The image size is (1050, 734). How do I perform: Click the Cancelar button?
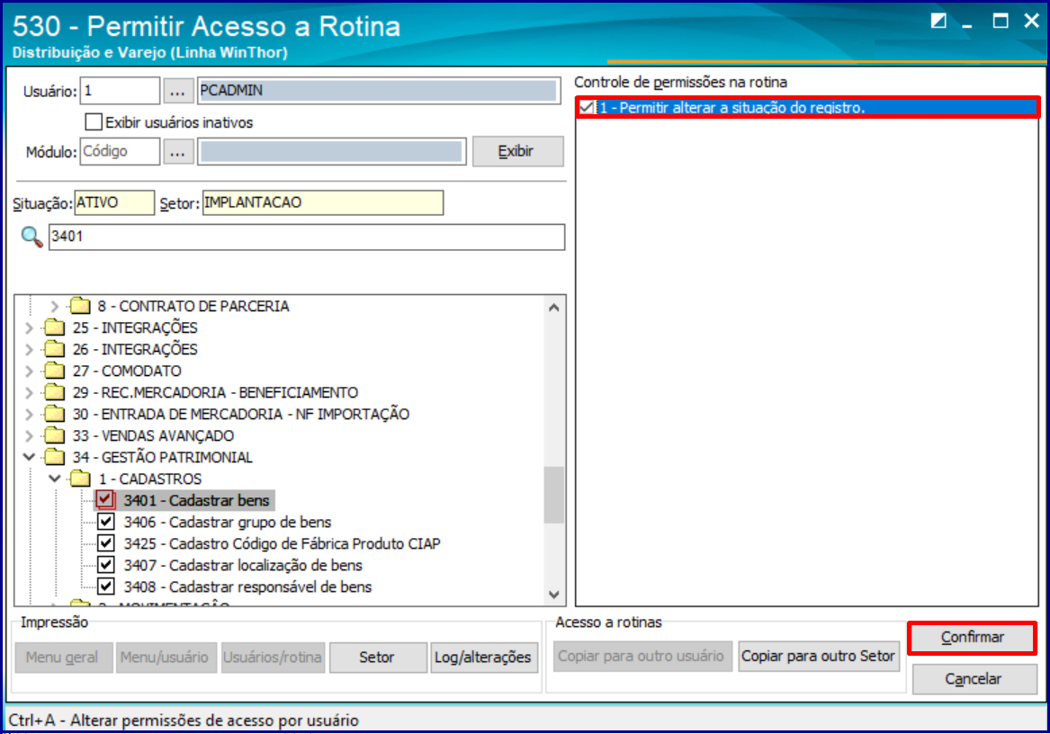tap(974, 679)
